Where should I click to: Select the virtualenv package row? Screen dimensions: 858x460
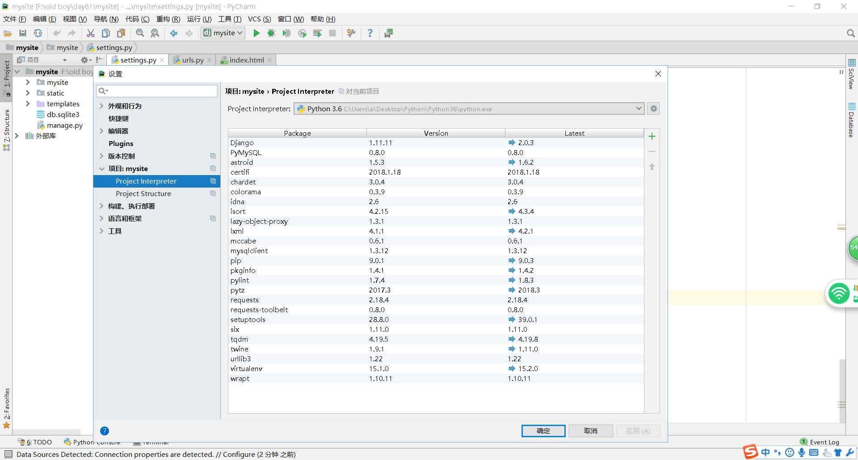click(436, 369)
